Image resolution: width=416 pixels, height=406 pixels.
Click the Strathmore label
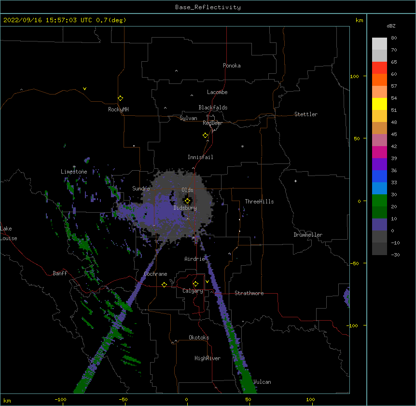249,293
